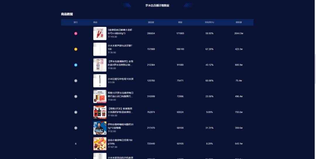The image size is (316, 159).
Task: Click the price ¥119.00
Action: tap(112, 37)
